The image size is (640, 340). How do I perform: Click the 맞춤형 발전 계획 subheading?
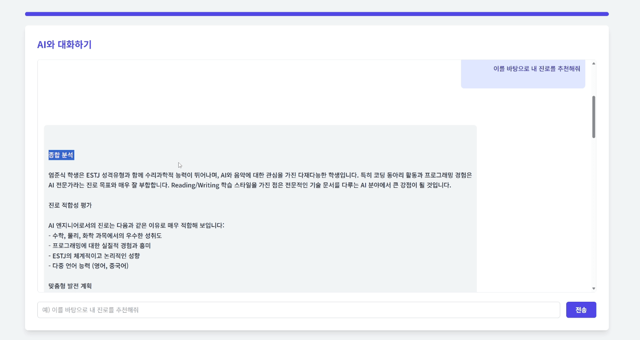[x=70, y=286]
